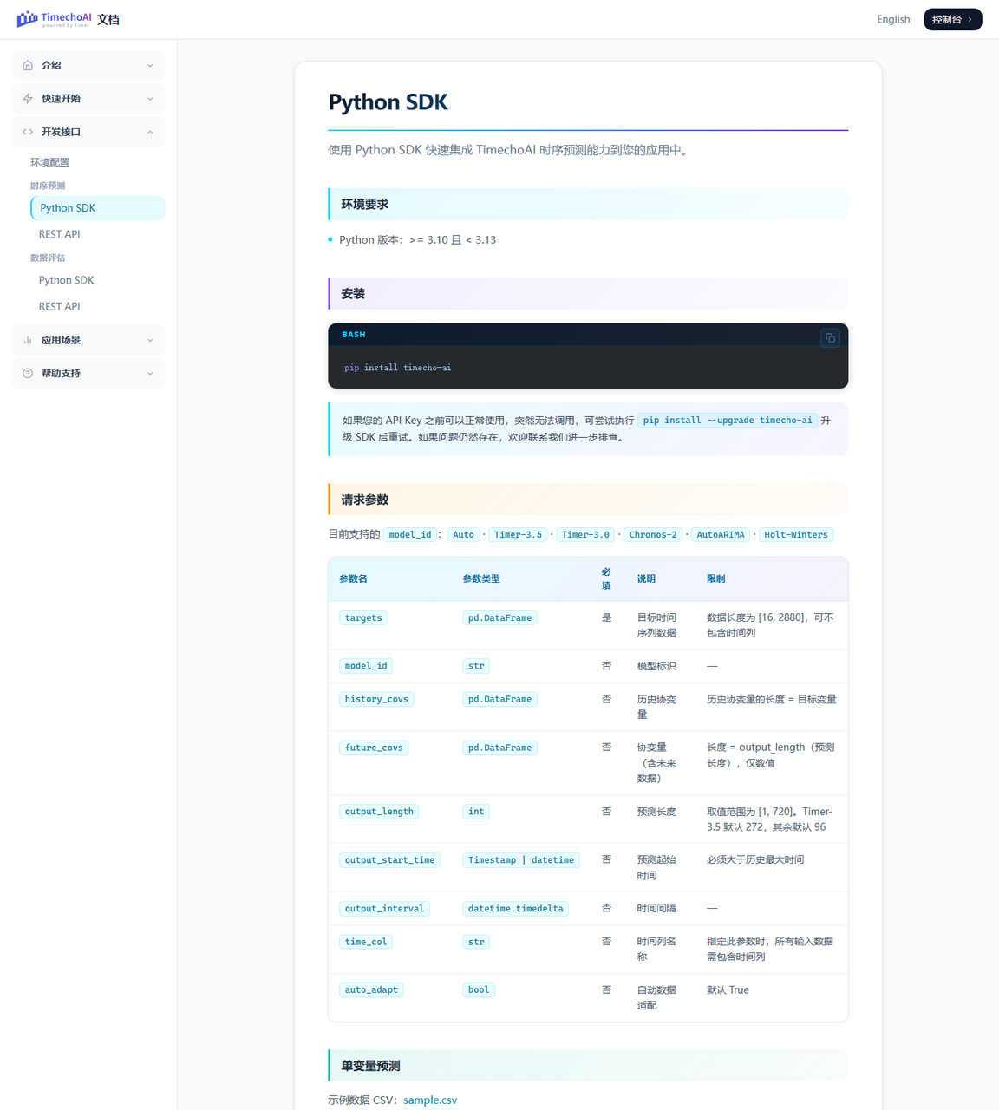Expand the 应用场景 section chevron
Viewport: 999px width, 1110px height.
[x=150, y=340]
